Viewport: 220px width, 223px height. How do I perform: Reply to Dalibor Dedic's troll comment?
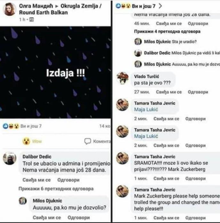(68, 180)
